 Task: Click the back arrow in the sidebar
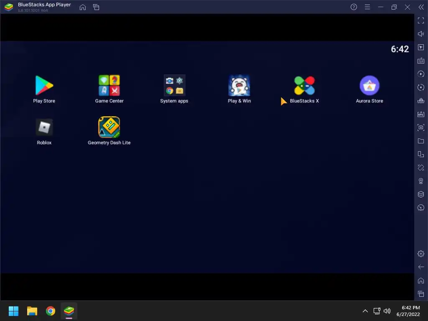click(420, 267)
